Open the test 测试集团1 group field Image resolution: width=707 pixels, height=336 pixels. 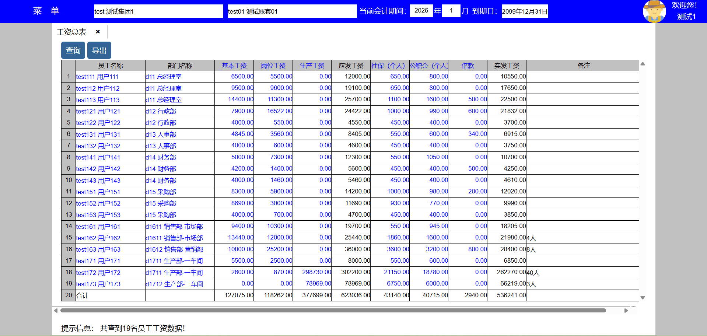point(158,11)
